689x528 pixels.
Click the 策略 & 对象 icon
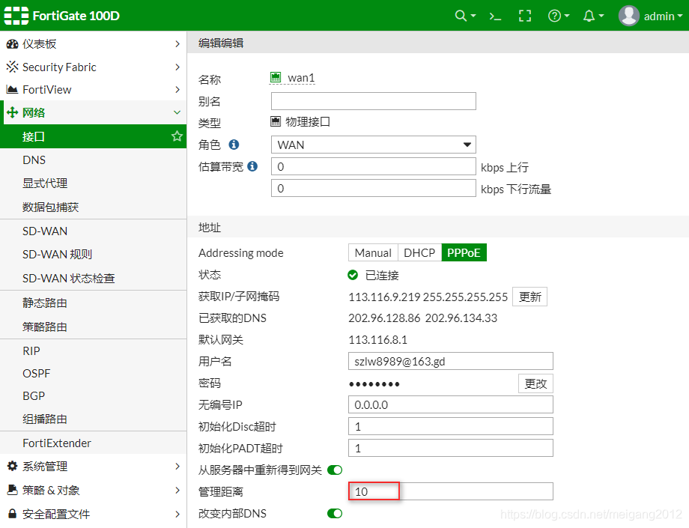(x=12, y=490)
